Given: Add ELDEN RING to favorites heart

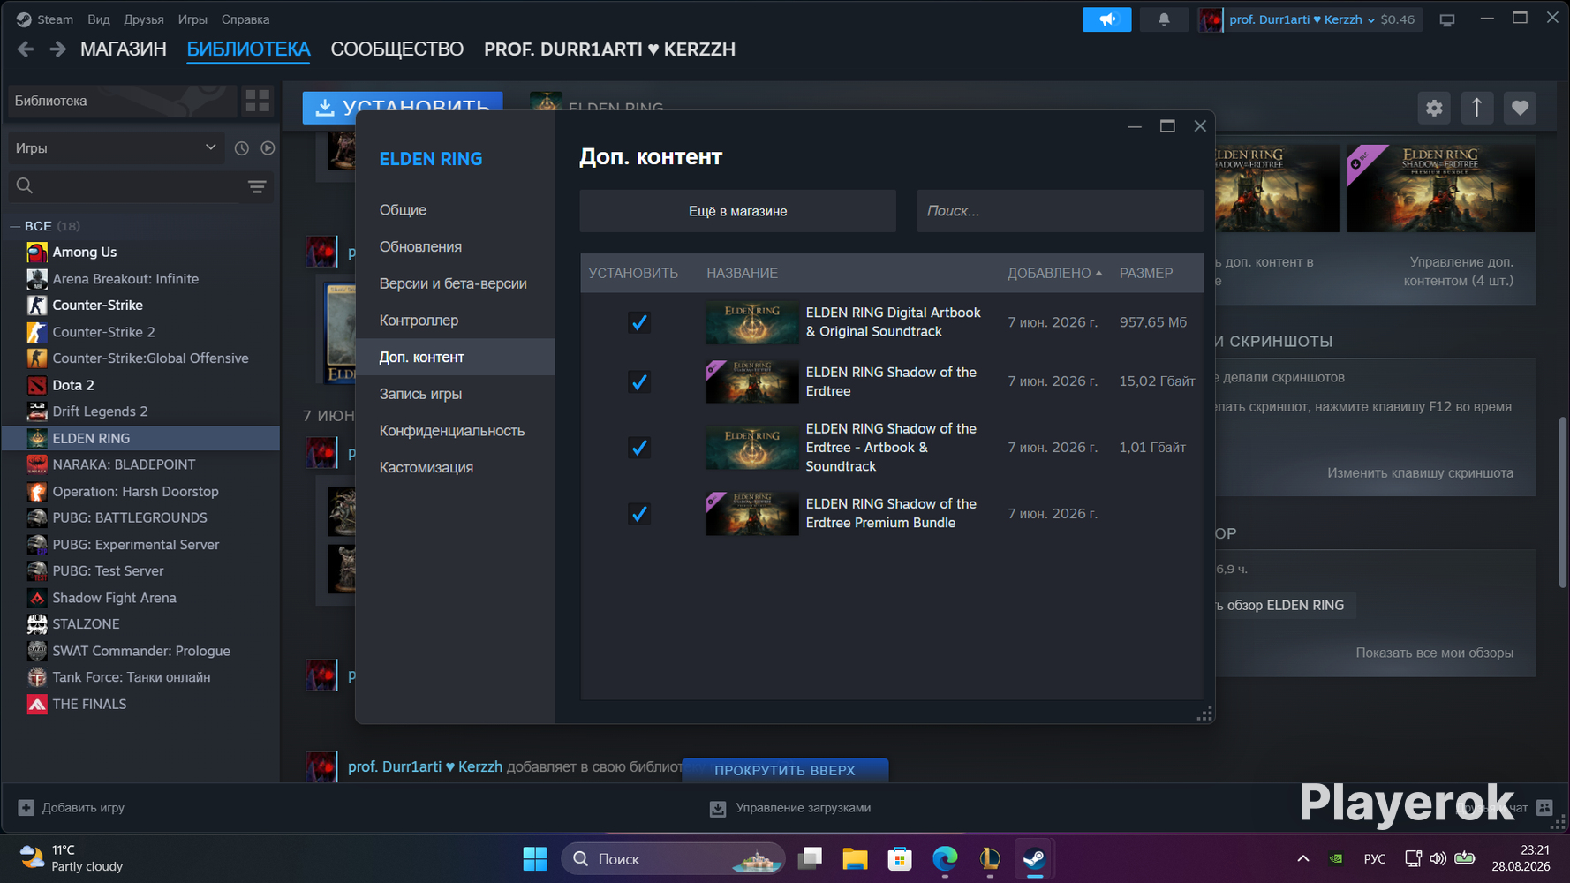Looking at the screenshot, I should (x=1520, y=108).
